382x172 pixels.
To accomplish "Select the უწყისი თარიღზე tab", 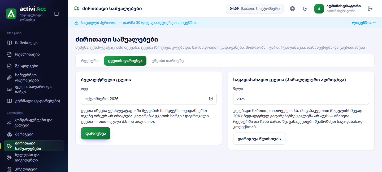I will coord(168,61).
